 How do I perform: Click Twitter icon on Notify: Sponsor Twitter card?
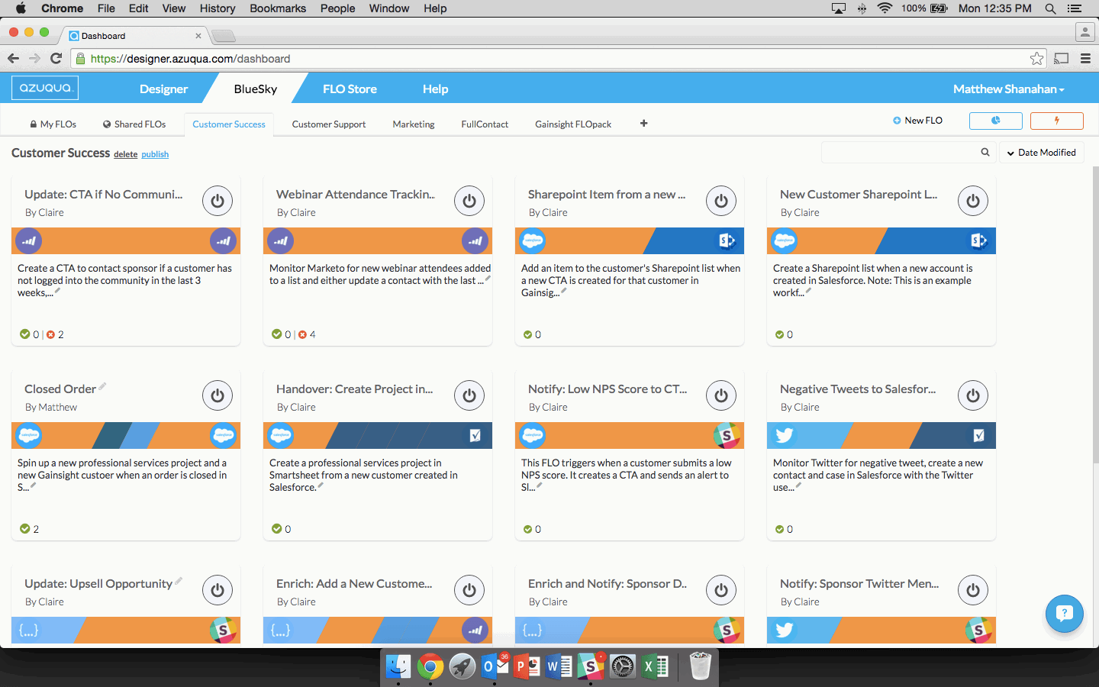tap(785, 630)
